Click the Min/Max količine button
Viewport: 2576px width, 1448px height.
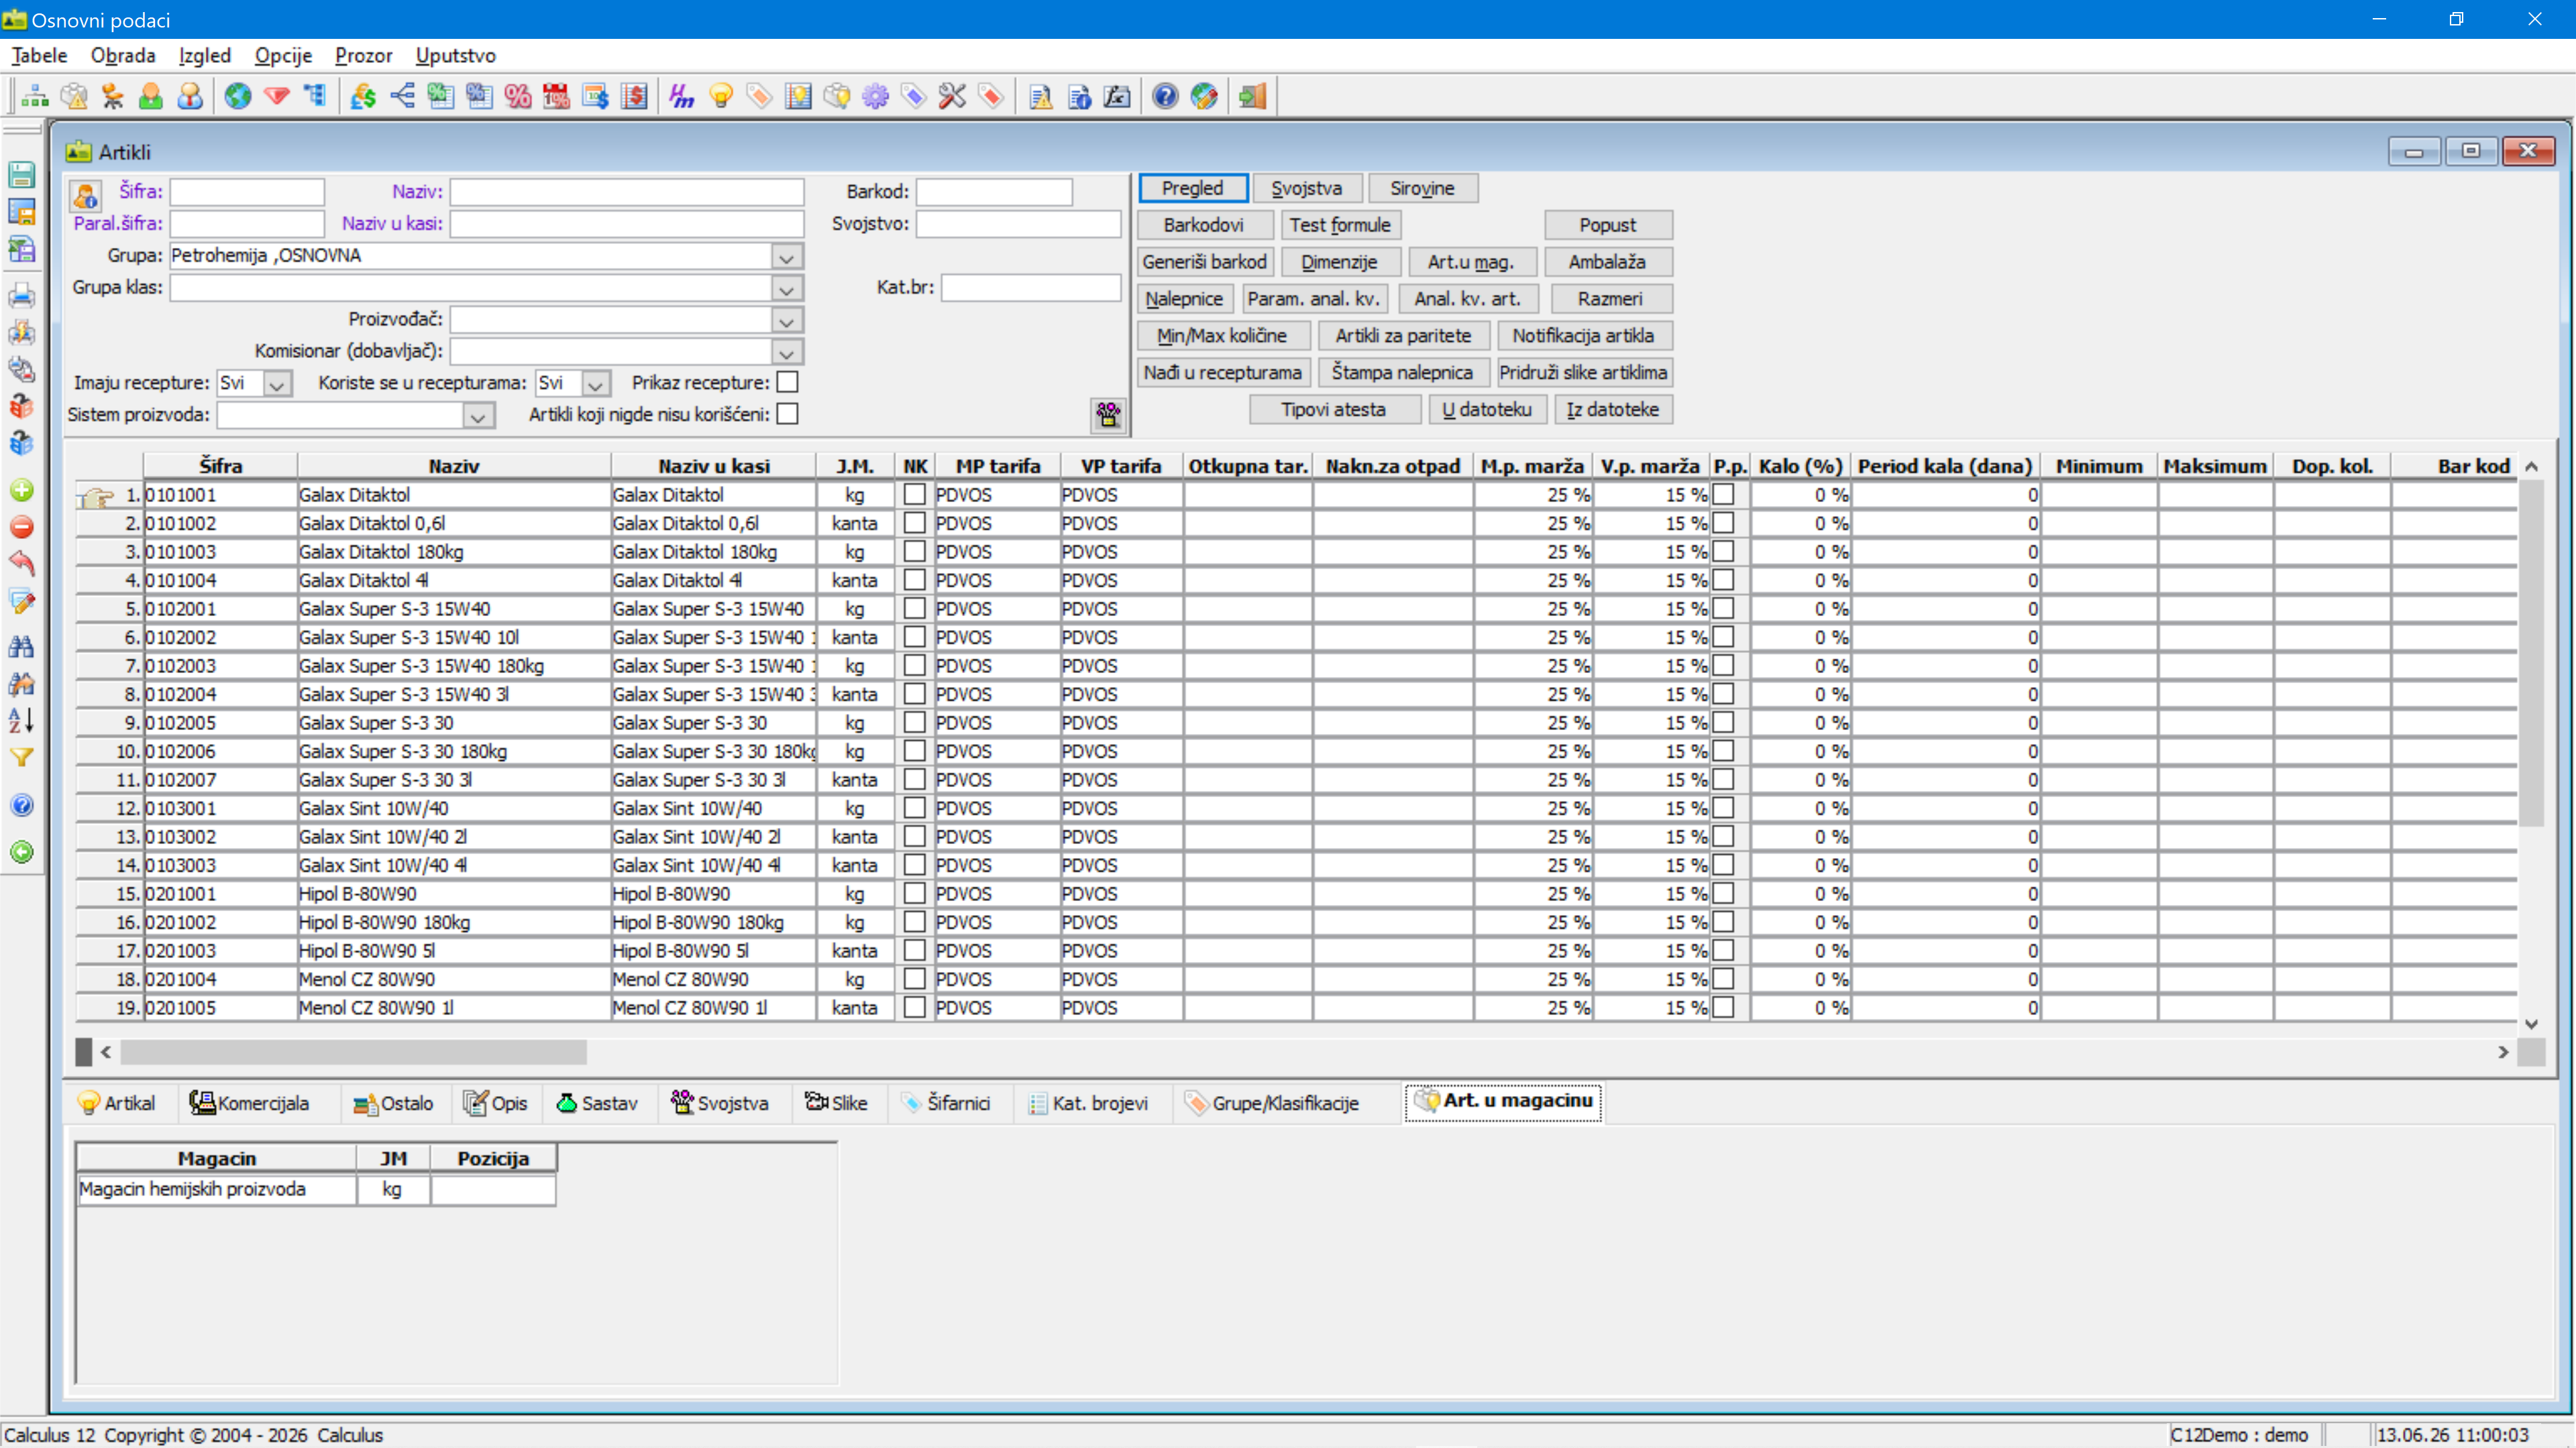pos(1222,336)
